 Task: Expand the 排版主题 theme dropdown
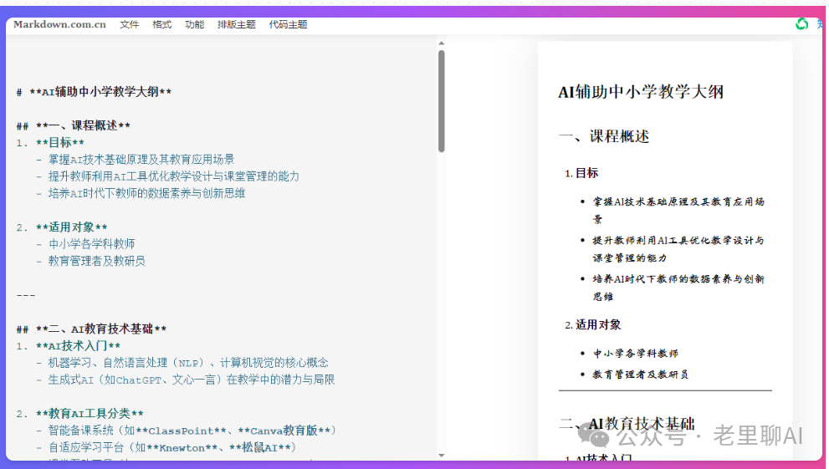[x=236, y=24]
